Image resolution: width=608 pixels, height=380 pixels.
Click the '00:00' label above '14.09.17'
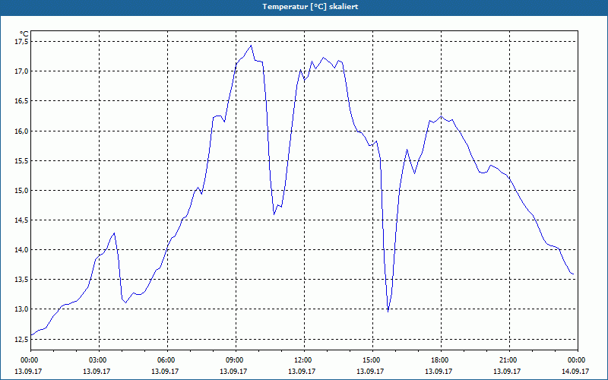(578, 360)
